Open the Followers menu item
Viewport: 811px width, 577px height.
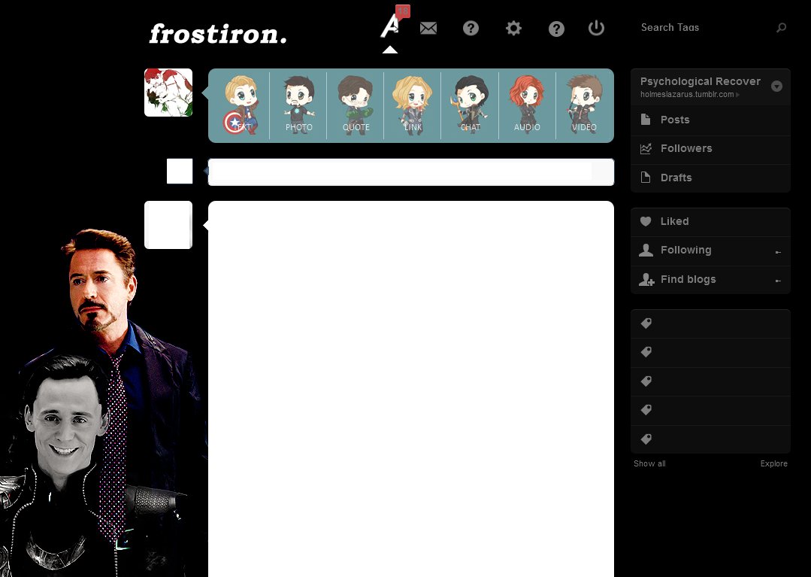(711, 149)
